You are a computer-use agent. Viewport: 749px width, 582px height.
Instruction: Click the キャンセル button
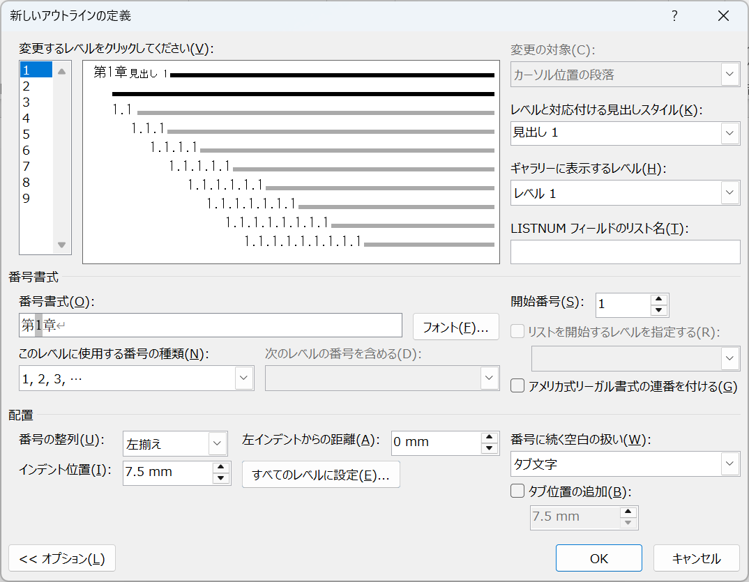pos(696,558)
